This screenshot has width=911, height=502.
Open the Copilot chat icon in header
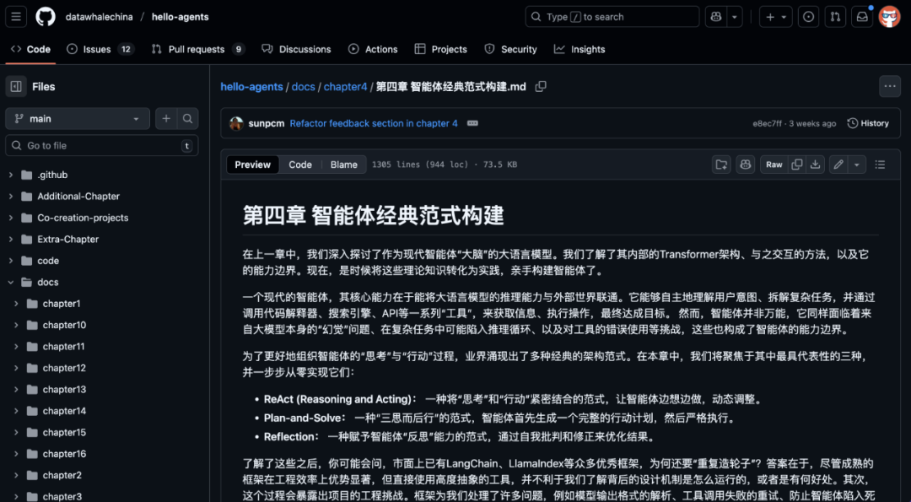pyautogui.click(x=716, y=16)
